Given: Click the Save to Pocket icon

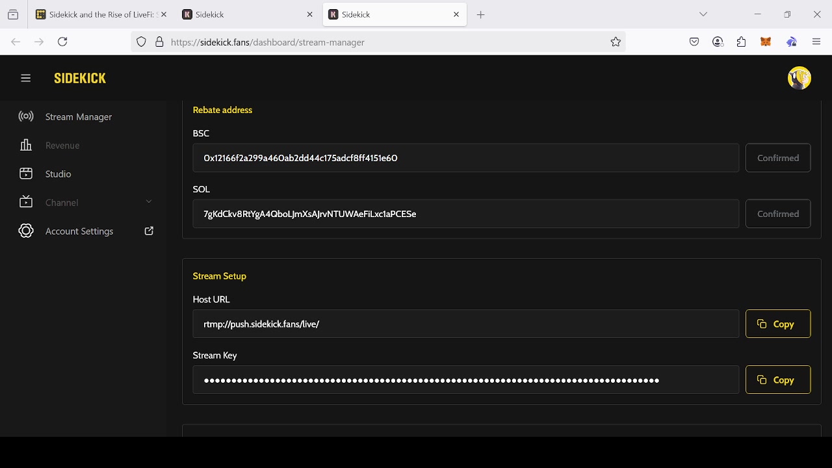Looking at the screenshot, I should [x=694, y=42].
